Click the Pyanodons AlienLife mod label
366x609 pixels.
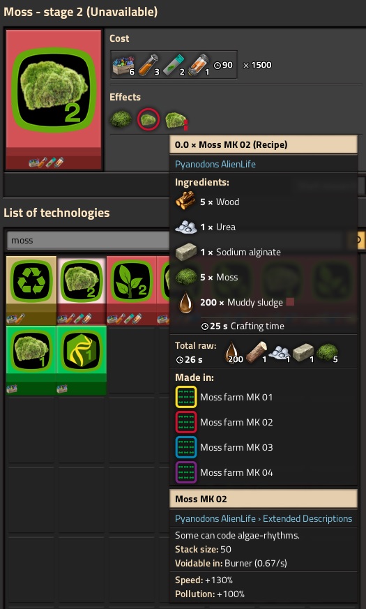click(215, 164)
